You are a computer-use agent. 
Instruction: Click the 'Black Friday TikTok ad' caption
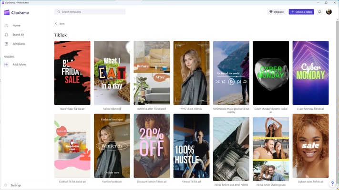(72, 109)
